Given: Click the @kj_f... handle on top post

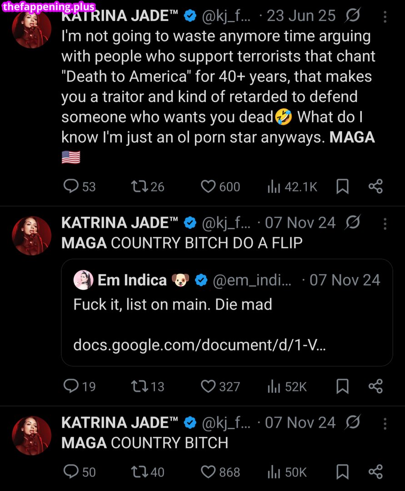Looking at the screenshot, I should 226,16.
